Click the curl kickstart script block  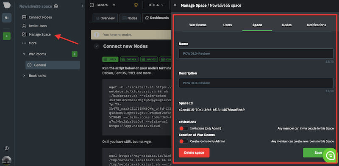137,157
